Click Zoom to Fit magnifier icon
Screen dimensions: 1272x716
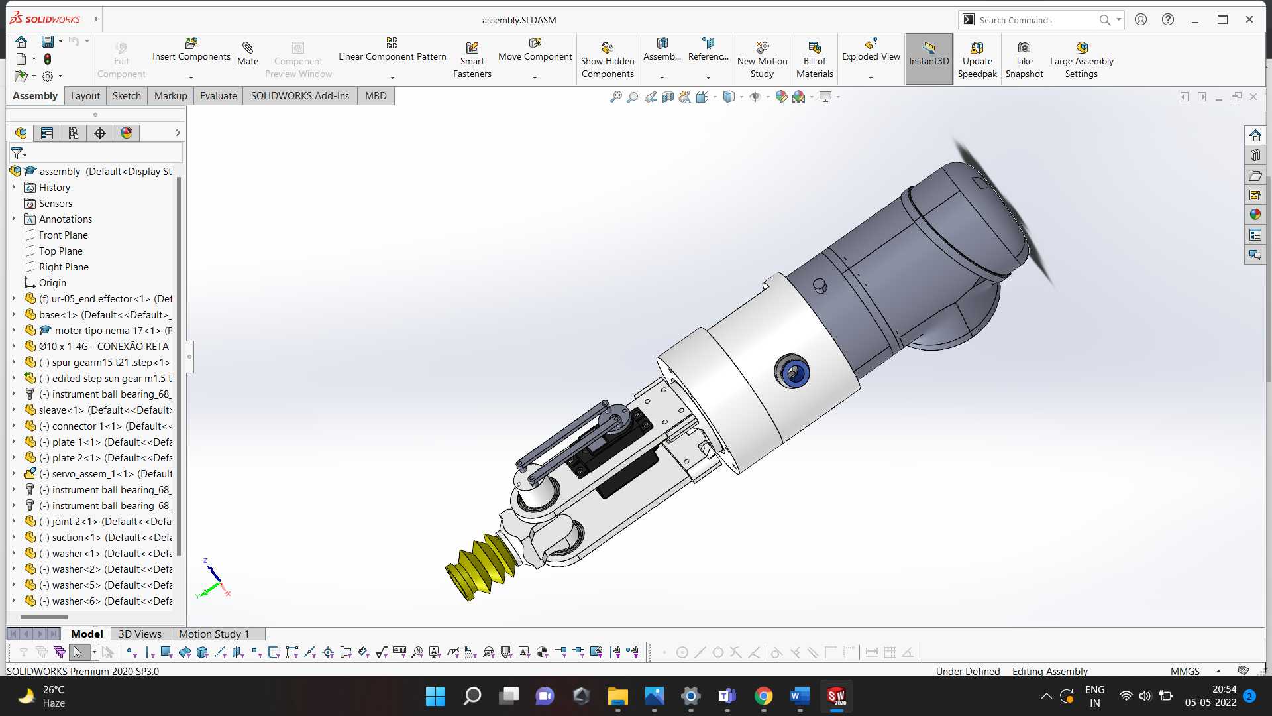(x=615, y=97)
